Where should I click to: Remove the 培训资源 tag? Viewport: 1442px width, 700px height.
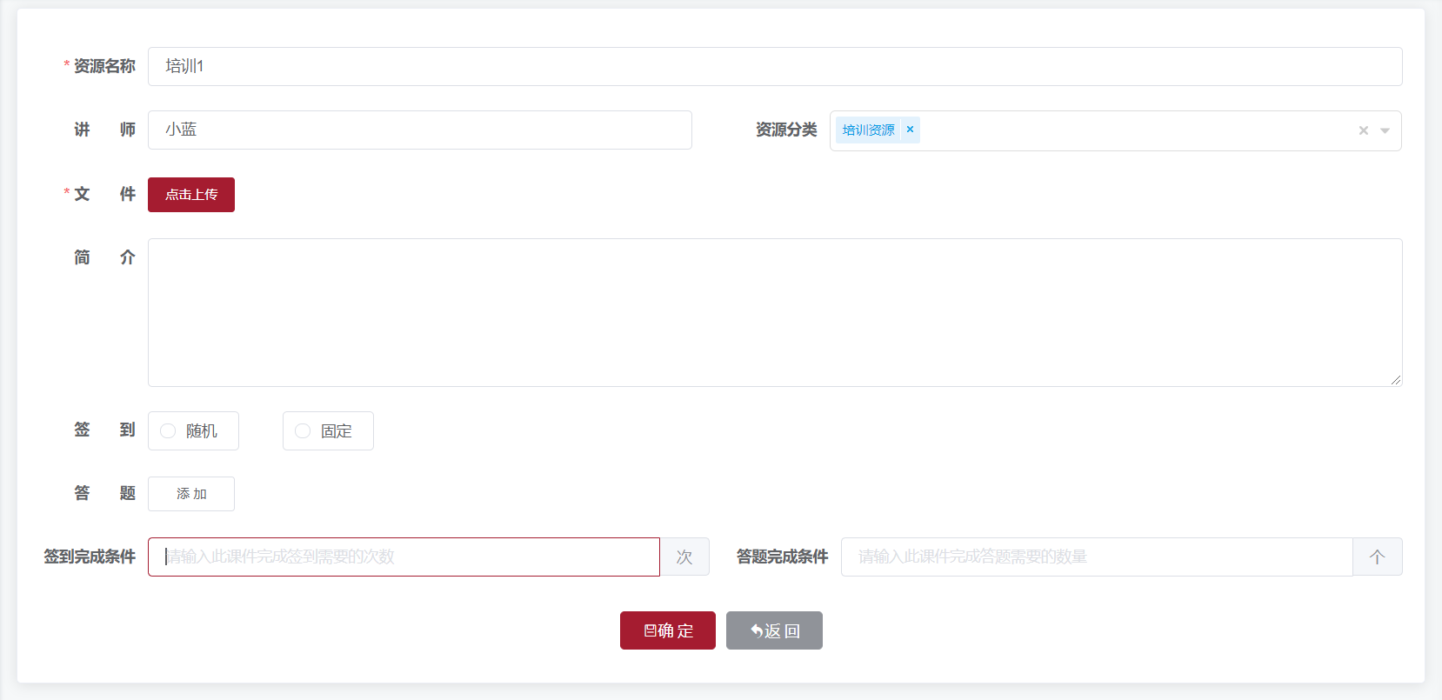click(910, 130)
